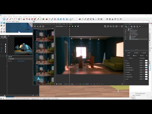Open the RGB color channel dropdown
152x114 pixels.
tap(62, 26)
